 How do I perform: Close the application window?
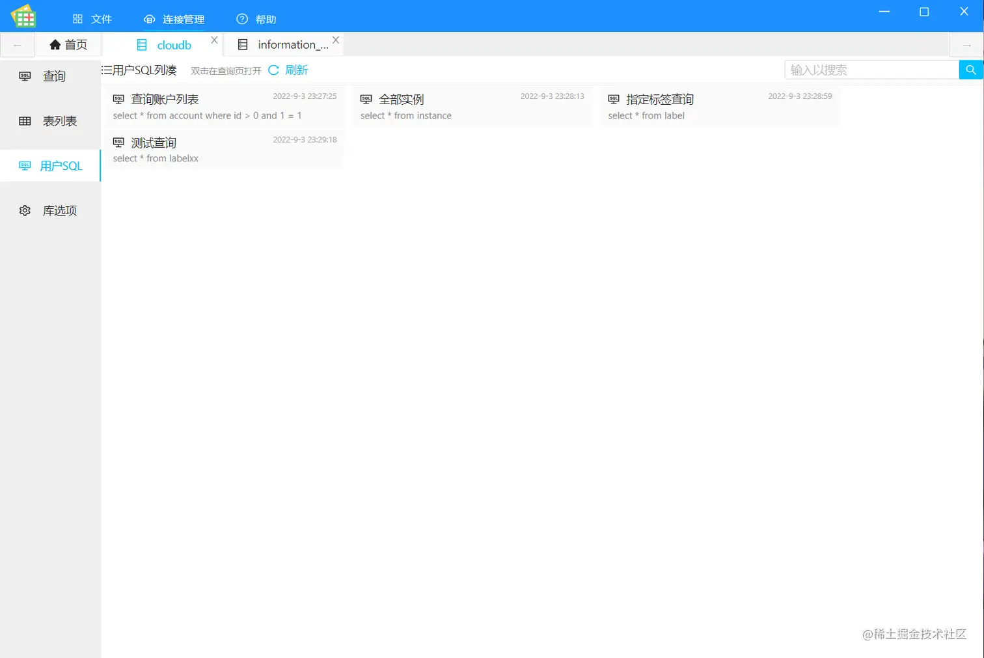[x=964, y=12]
